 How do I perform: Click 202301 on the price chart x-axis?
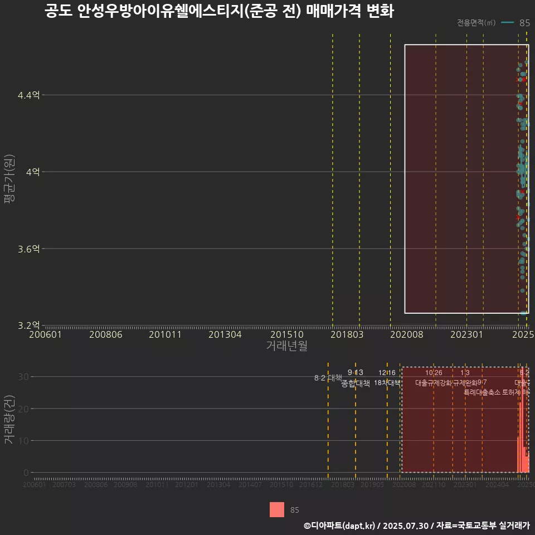467,334
